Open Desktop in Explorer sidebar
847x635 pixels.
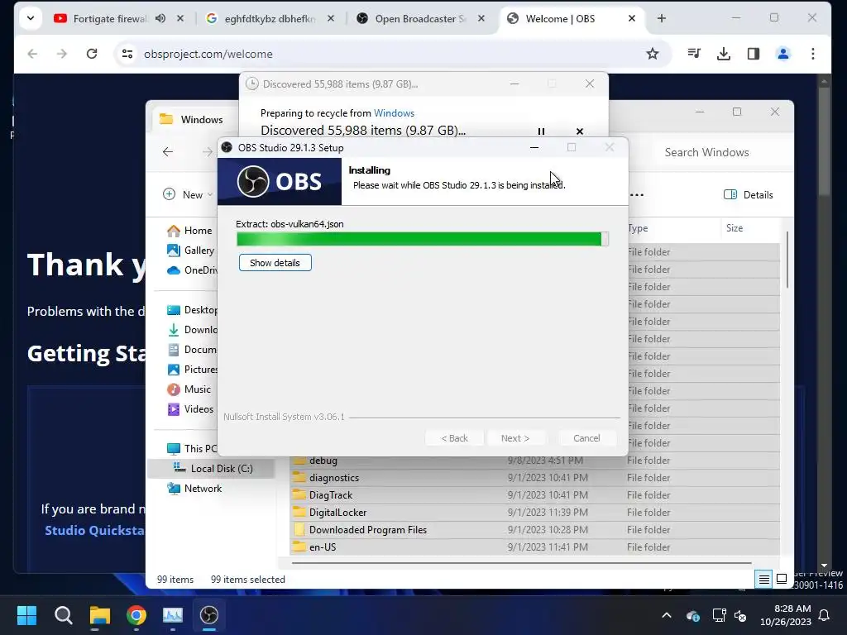pyautogui.click(x=192, y=310)
